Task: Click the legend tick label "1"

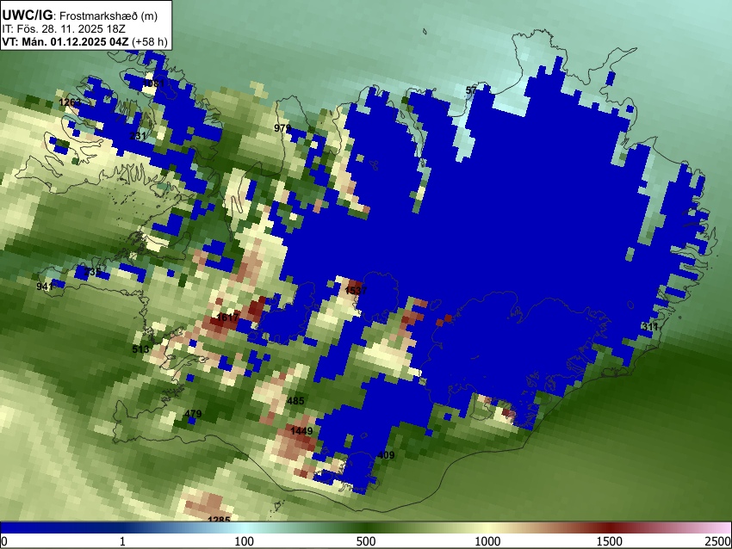Action: click(x=122, y=541)
